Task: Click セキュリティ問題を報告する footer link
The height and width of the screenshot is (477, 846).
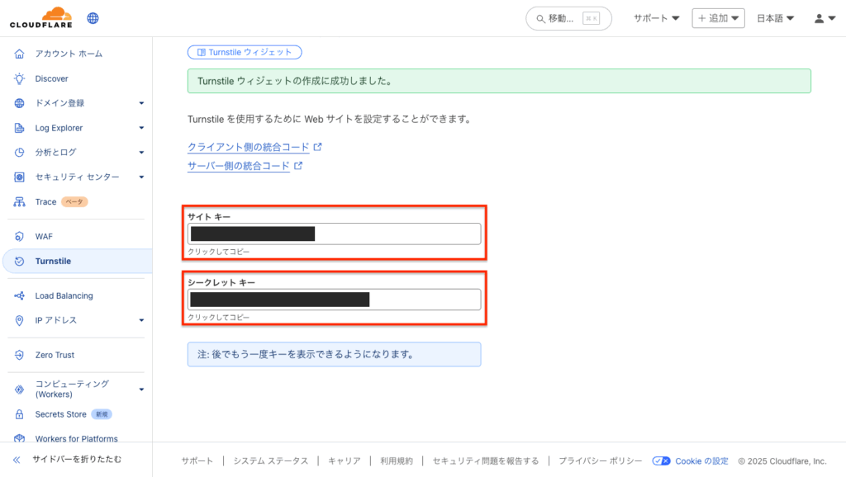Action: pos(485,460)
